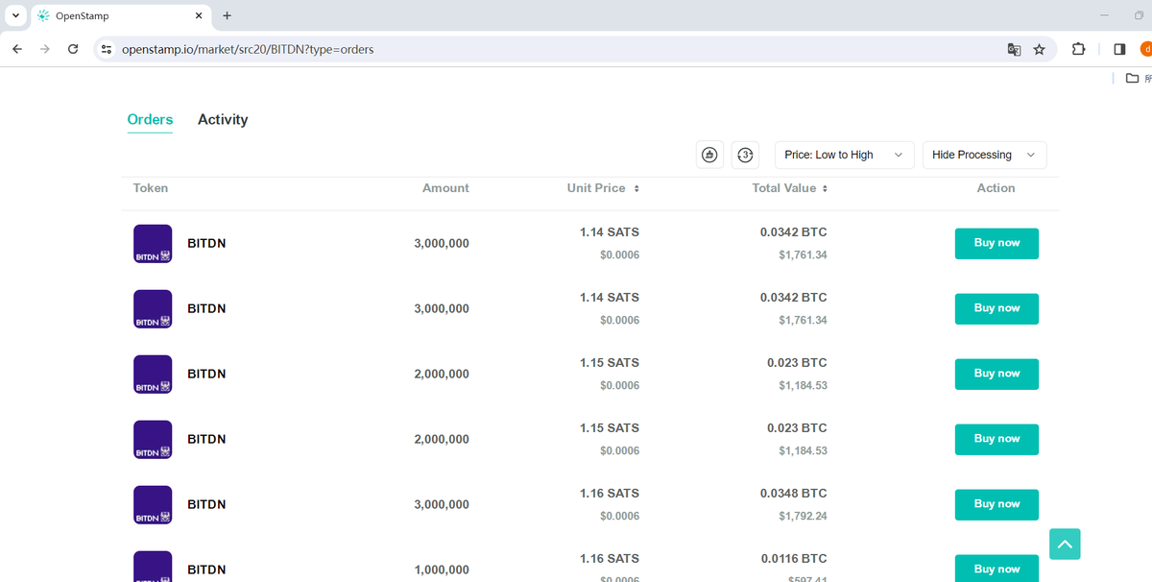Sort by Total Value arrows icon

[x=825, y=189]
